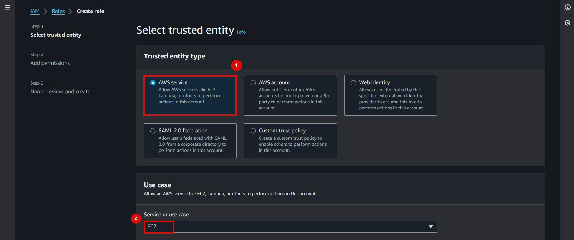Click the dropdown arrow beside EC2
574x240 pixels.
pyautogui.click(x=430, y=227)
